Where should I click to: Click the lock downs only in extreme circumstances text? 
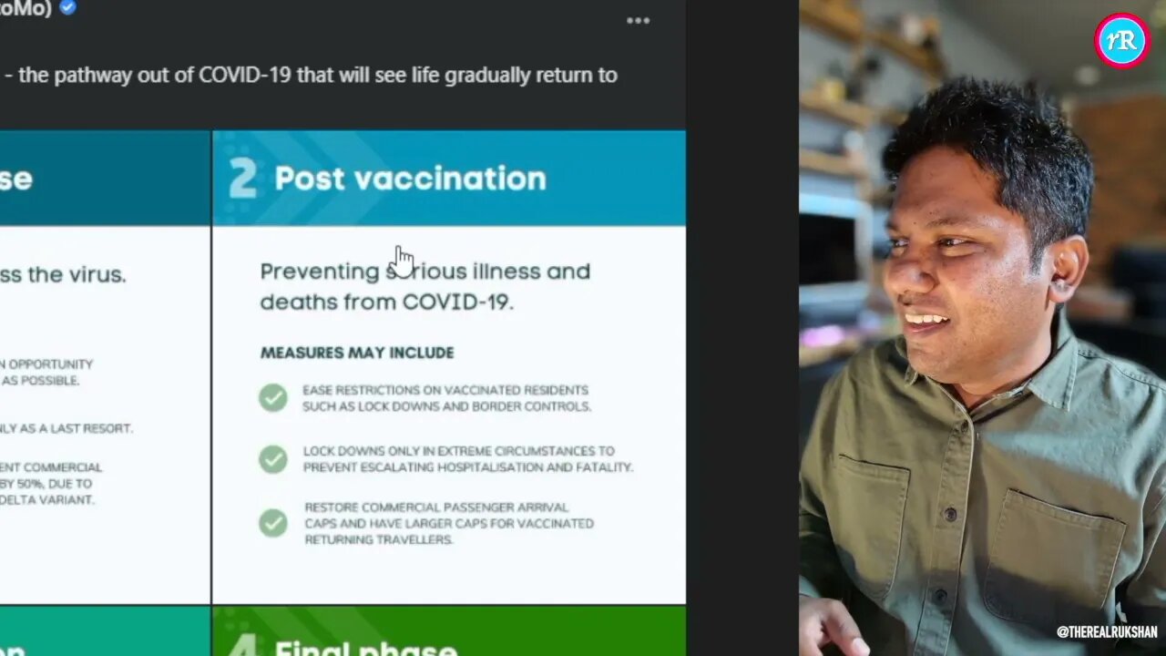(467, 459)
